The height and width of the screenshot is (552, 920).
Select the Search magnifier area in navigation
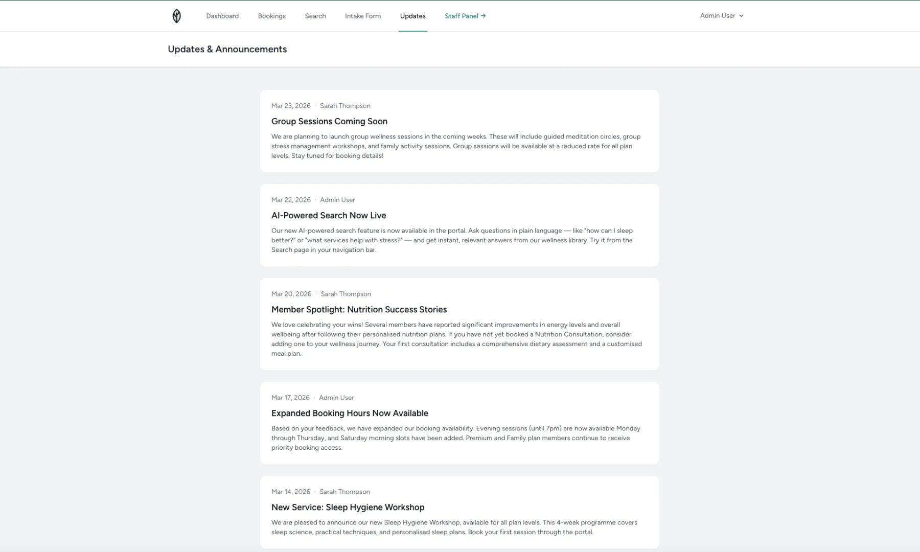pyautogui.click(x=315, y=16)
